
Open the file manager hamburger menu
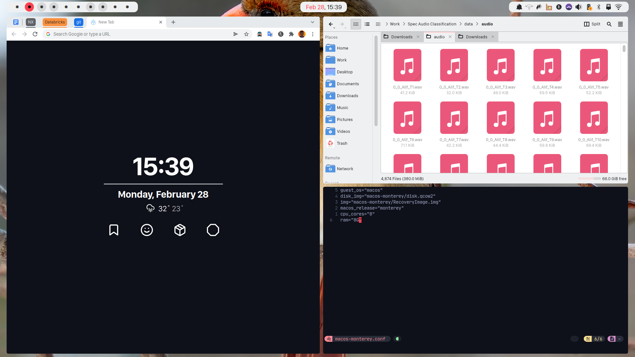(x=620, y=24)
